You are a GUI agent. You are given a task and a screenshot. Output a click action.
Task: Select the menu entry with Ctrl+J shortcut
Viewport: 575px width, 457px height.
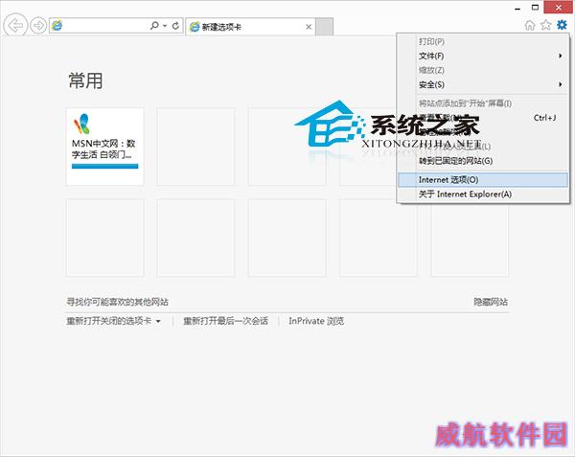483,118
